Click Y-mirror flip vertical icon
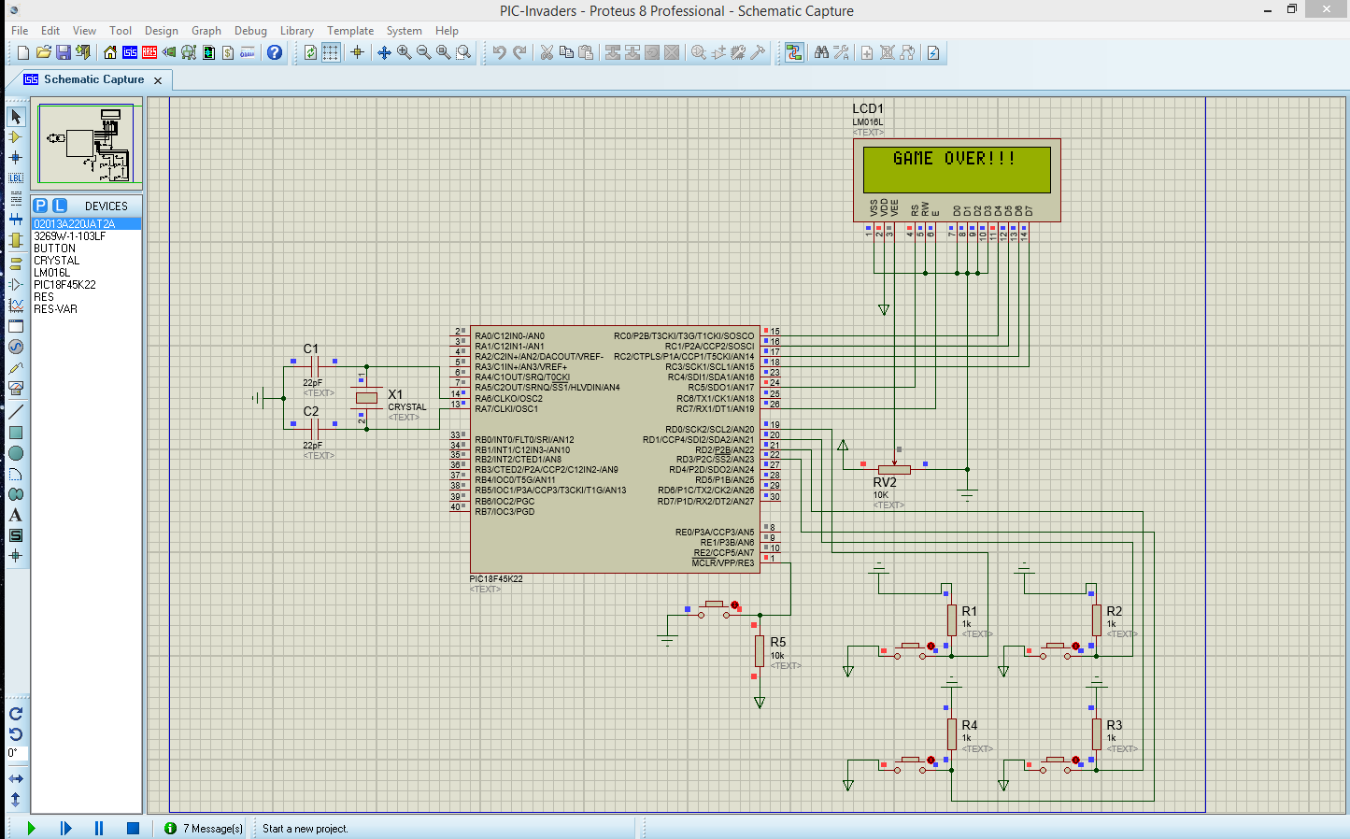 tap(16, 799)
